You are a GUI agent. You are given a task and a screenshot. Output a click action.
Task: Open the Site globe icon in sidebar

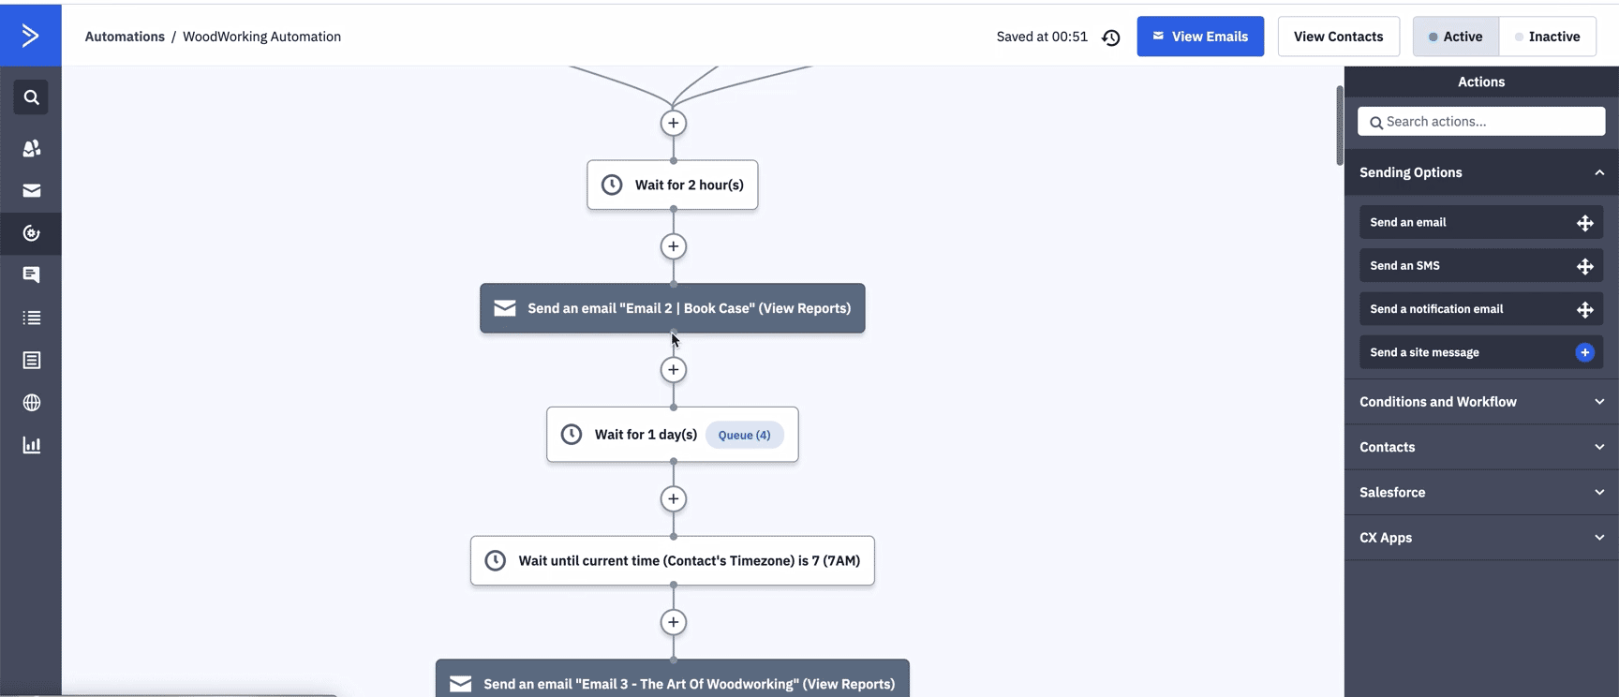[x=31, y=403]
